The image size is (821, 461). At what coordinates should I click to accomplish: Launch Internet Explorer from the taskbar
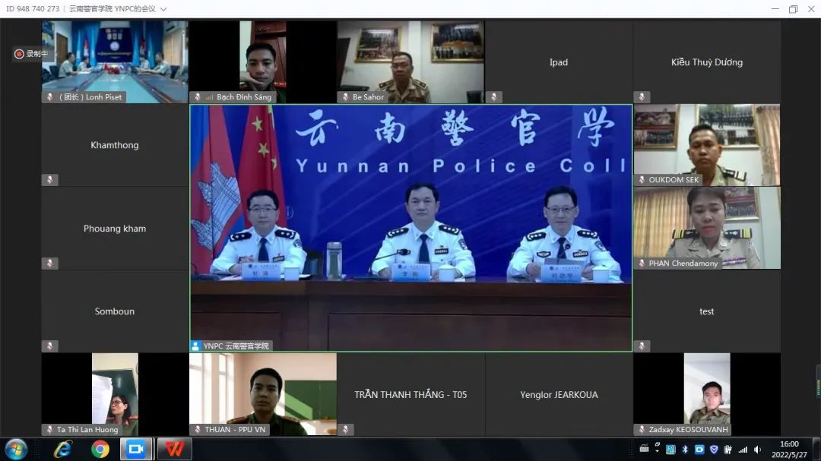click(x=63, y=449)
